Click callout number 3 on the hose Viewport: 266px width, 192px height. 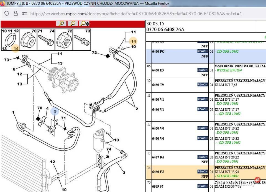pyautogui.click(x=124, y=173)
